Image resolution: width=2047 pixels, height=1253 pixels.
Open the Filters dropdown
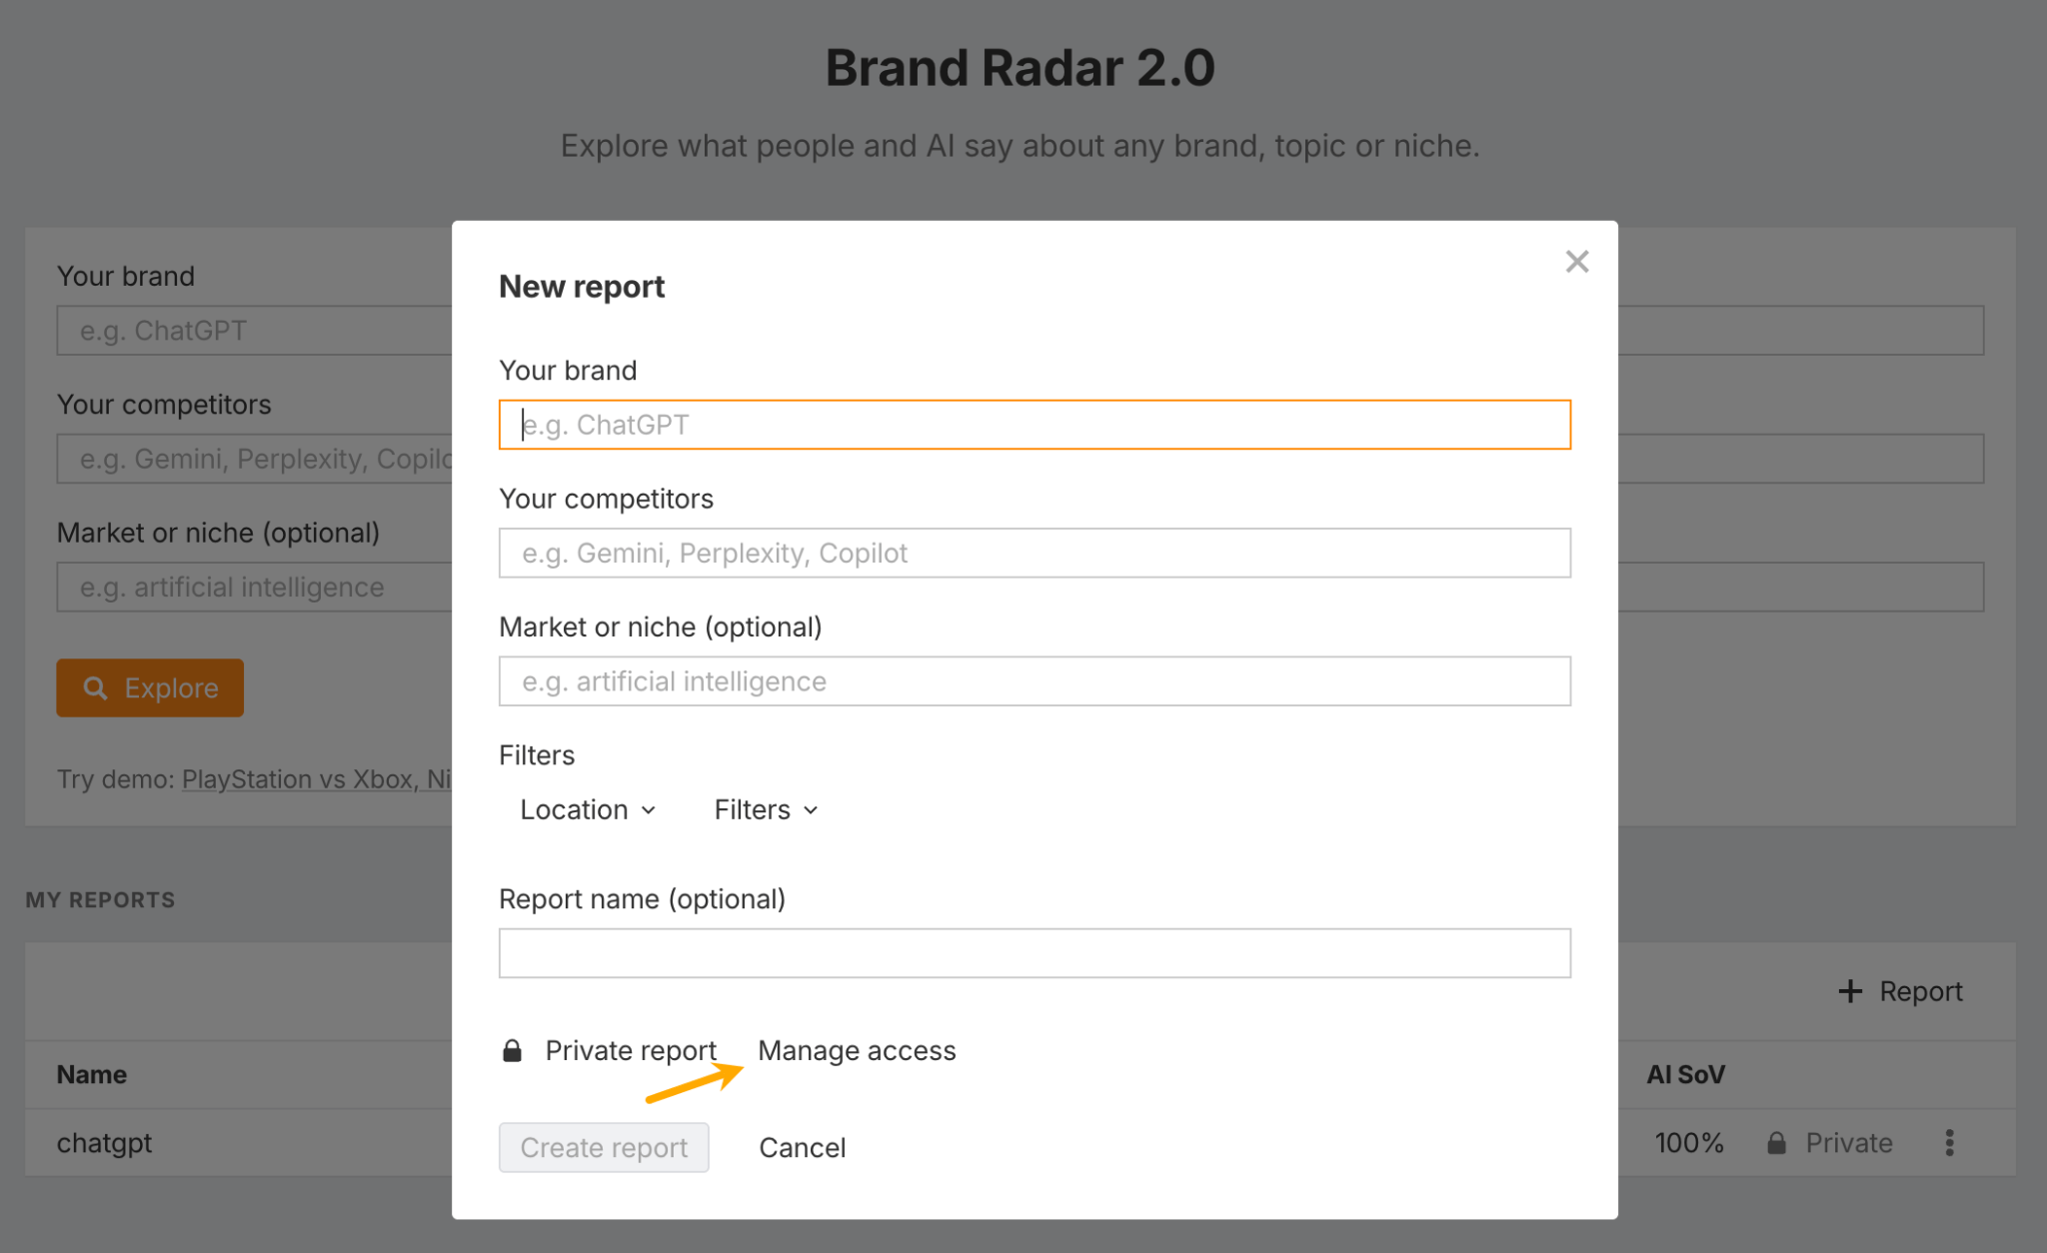coord(766,809)
